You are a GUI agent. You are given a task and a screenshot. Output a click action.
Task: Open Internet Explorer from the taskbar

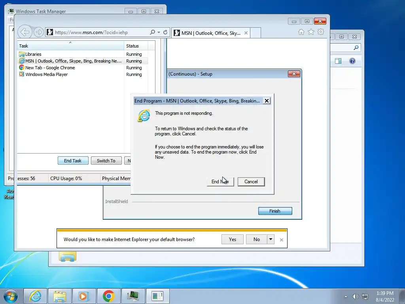35,296
